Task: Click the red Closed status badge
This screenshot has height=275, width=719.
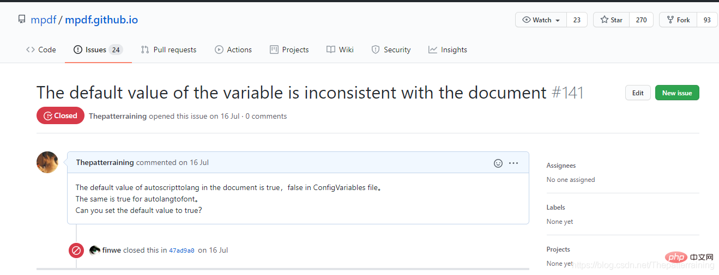Action: (61, 115)
